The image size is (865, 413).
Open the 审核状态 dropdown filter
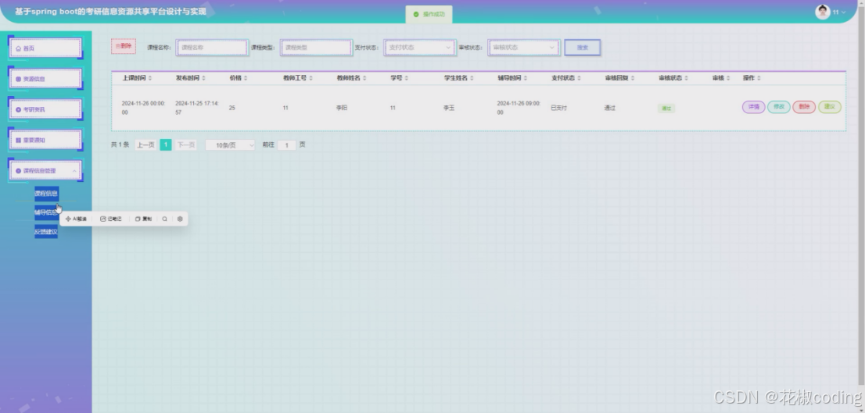tap(523, 48)
